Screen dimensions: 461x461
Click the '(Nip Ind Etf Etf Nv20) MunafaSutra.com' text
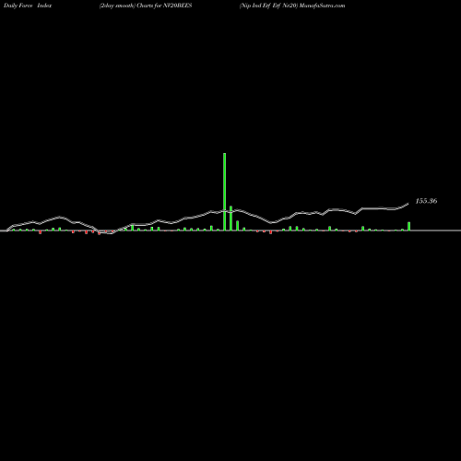[x=292, y=6]
